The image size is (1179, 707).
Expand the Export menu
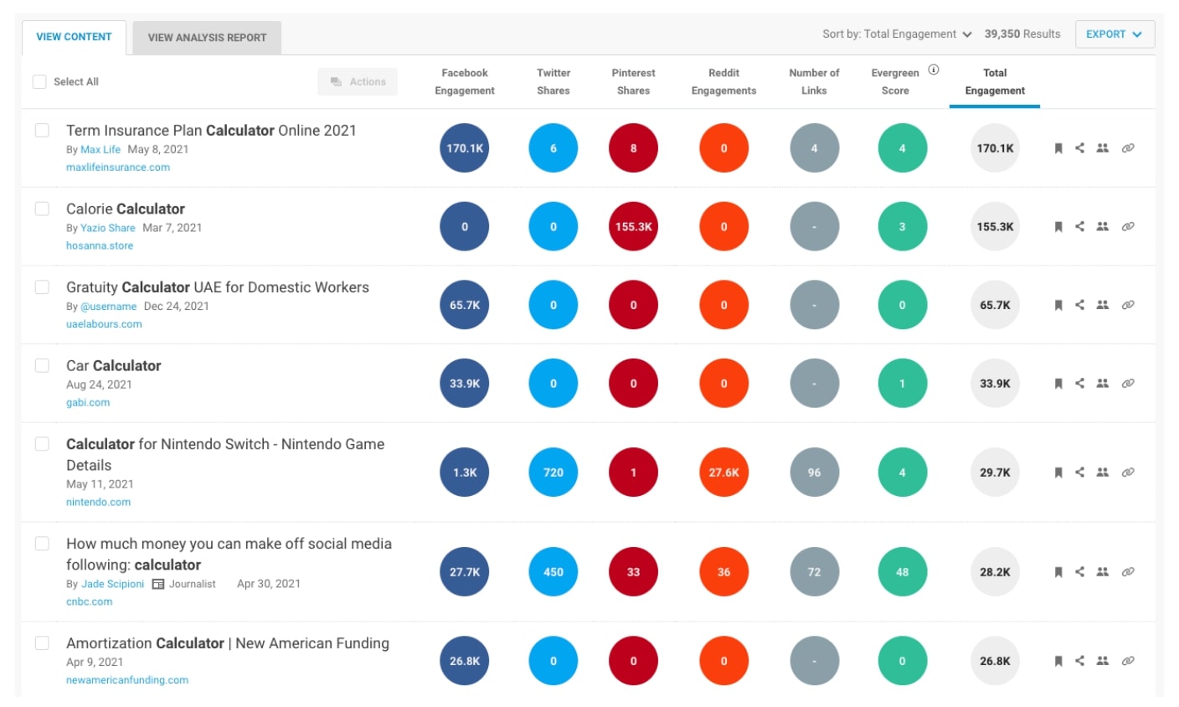click(1115, 34)
